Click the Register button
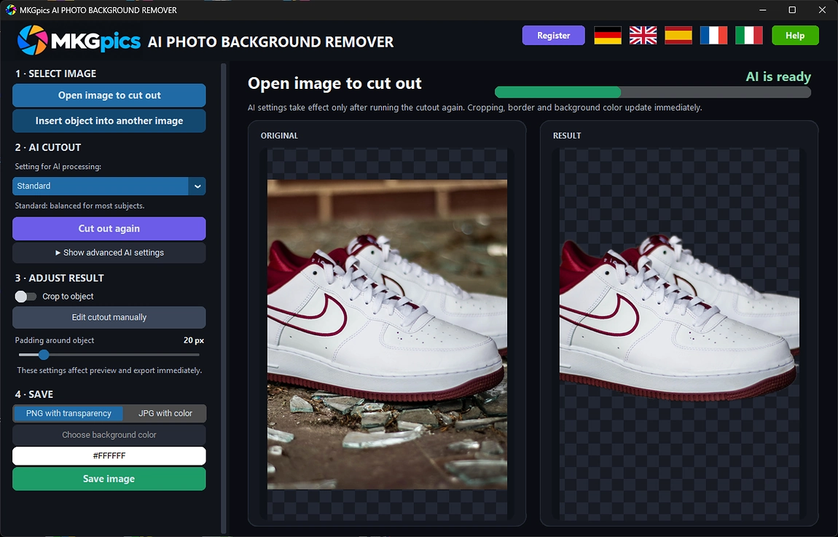Viewport: 838px width, 537px height. 553,35
